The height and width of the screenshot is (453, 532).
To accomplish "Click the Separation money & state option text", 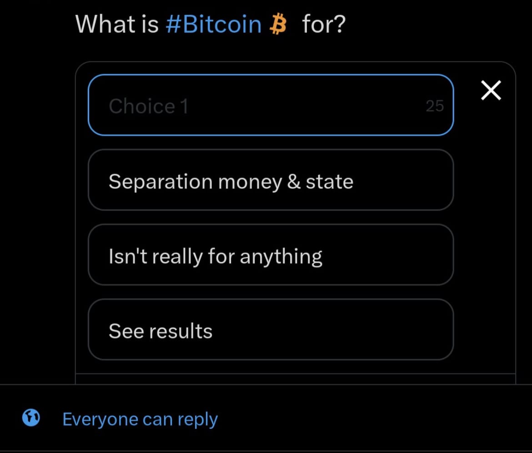I will [x=231, y=181].
